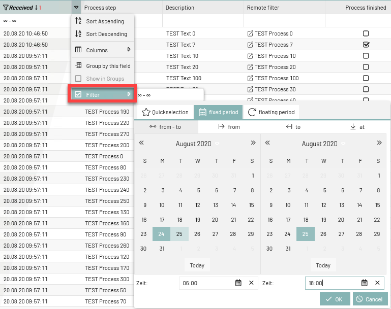Pick August 25 in the right calendar
The height and width of the screenshot is (309, 391).
306,234
